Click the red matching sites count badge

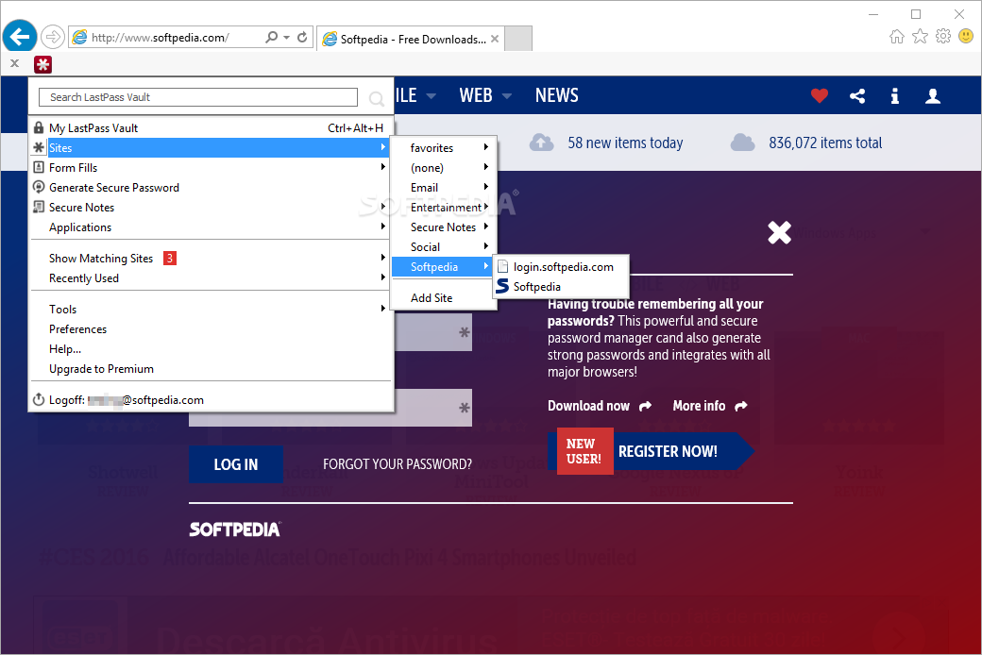click(170, 258)
